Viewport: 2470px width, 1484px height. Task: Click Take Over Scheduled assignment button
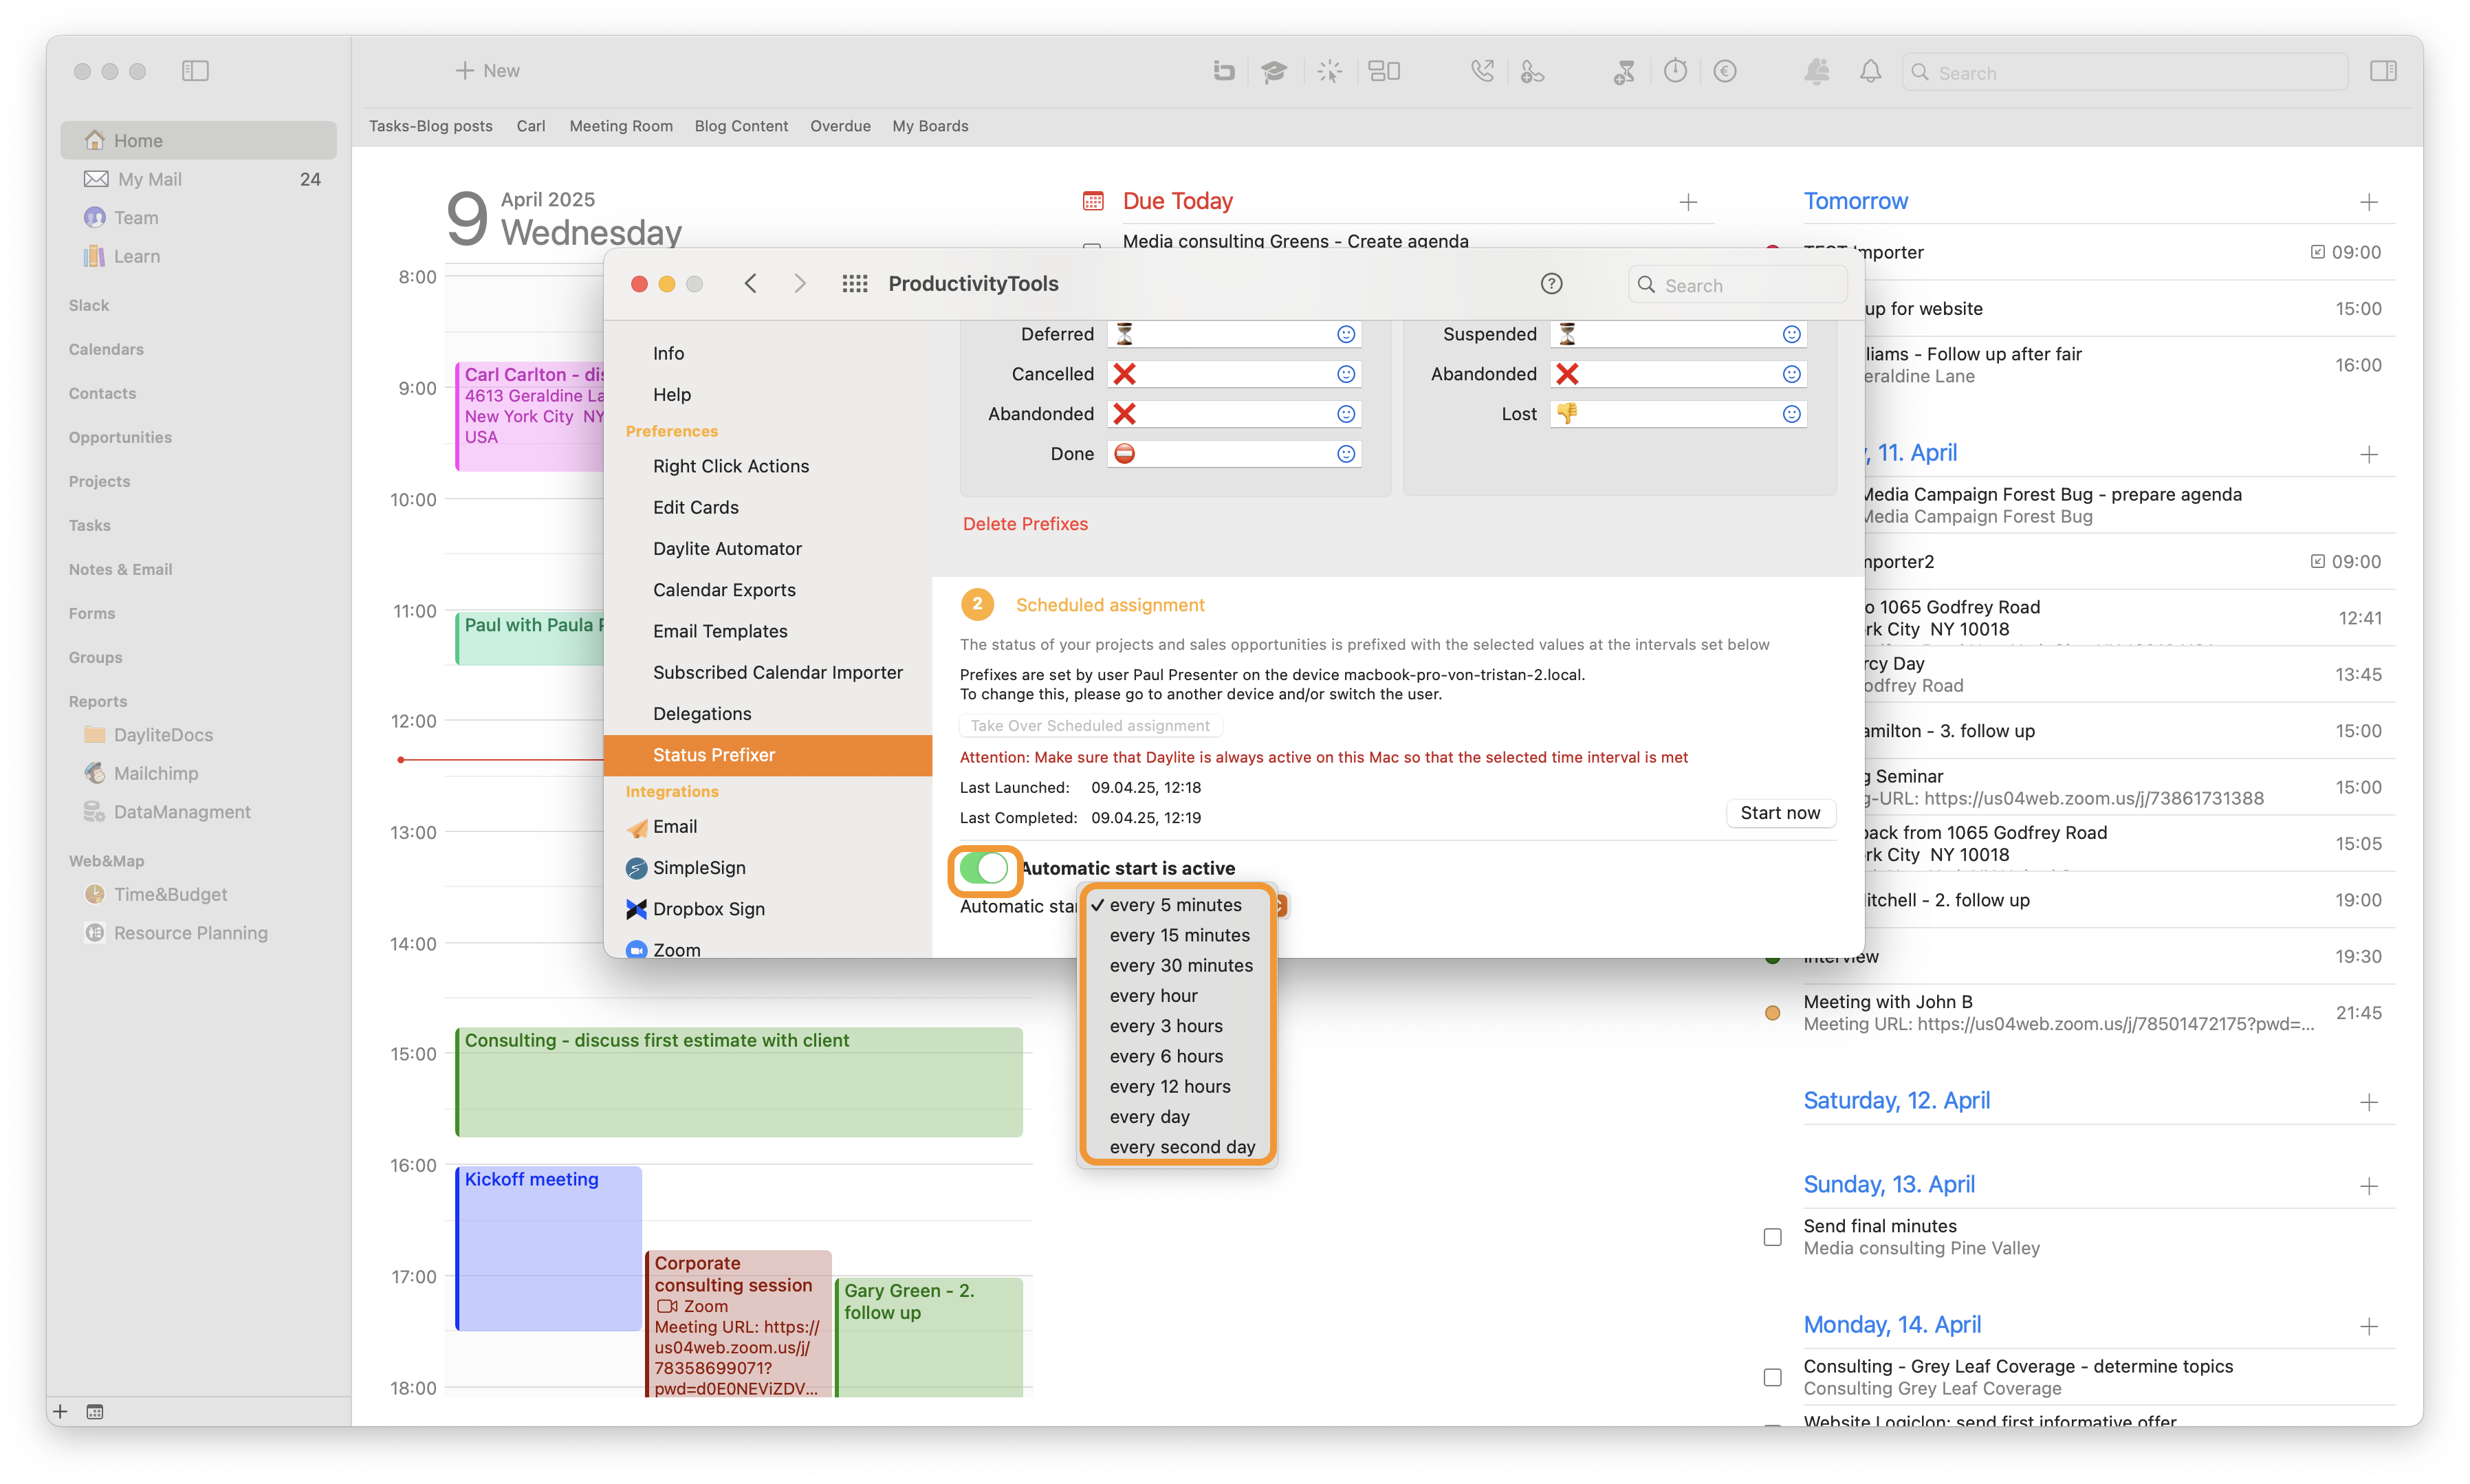tap(1090, 726)
